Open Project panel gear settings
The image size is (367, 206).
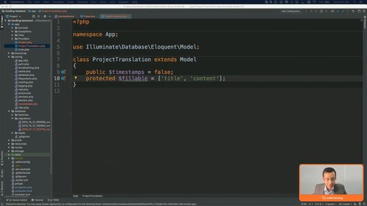click(x=45, y=17)
